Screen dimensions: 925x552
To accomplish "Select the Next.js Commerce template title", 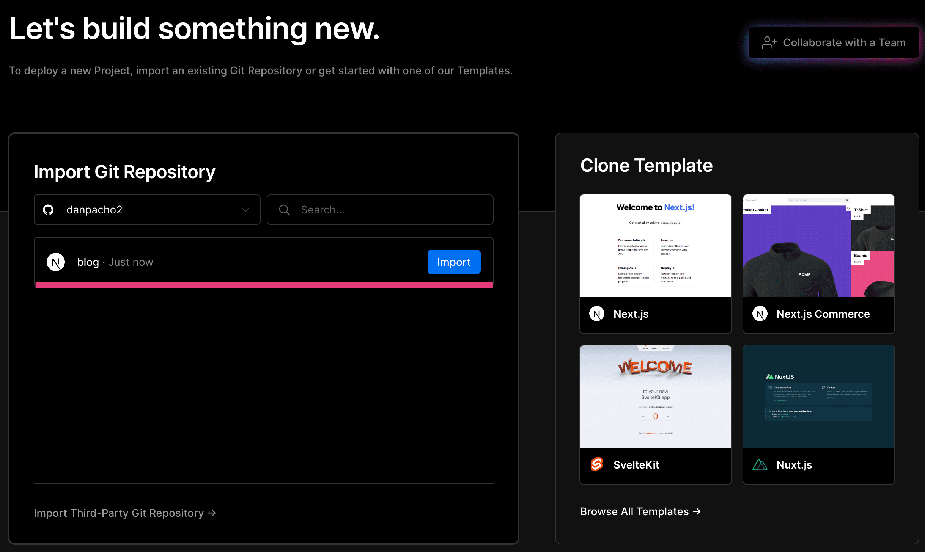I will click(x=823, y=314).
